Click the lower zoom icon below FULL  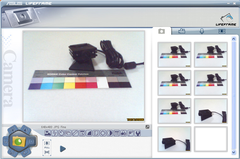click(47, 152)
